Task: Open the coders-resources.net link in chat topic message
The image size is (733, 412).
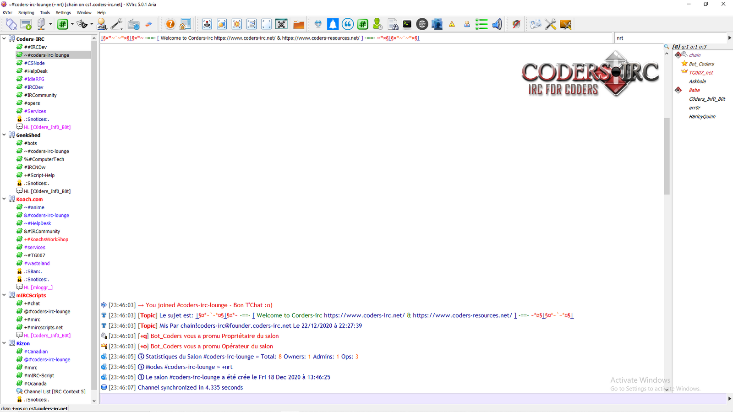Action: pos(462,315)
